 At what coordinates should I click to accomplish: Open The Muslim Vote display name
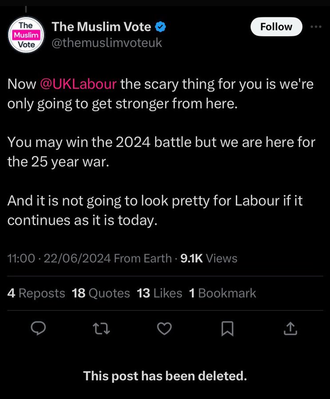click(102, 27)
